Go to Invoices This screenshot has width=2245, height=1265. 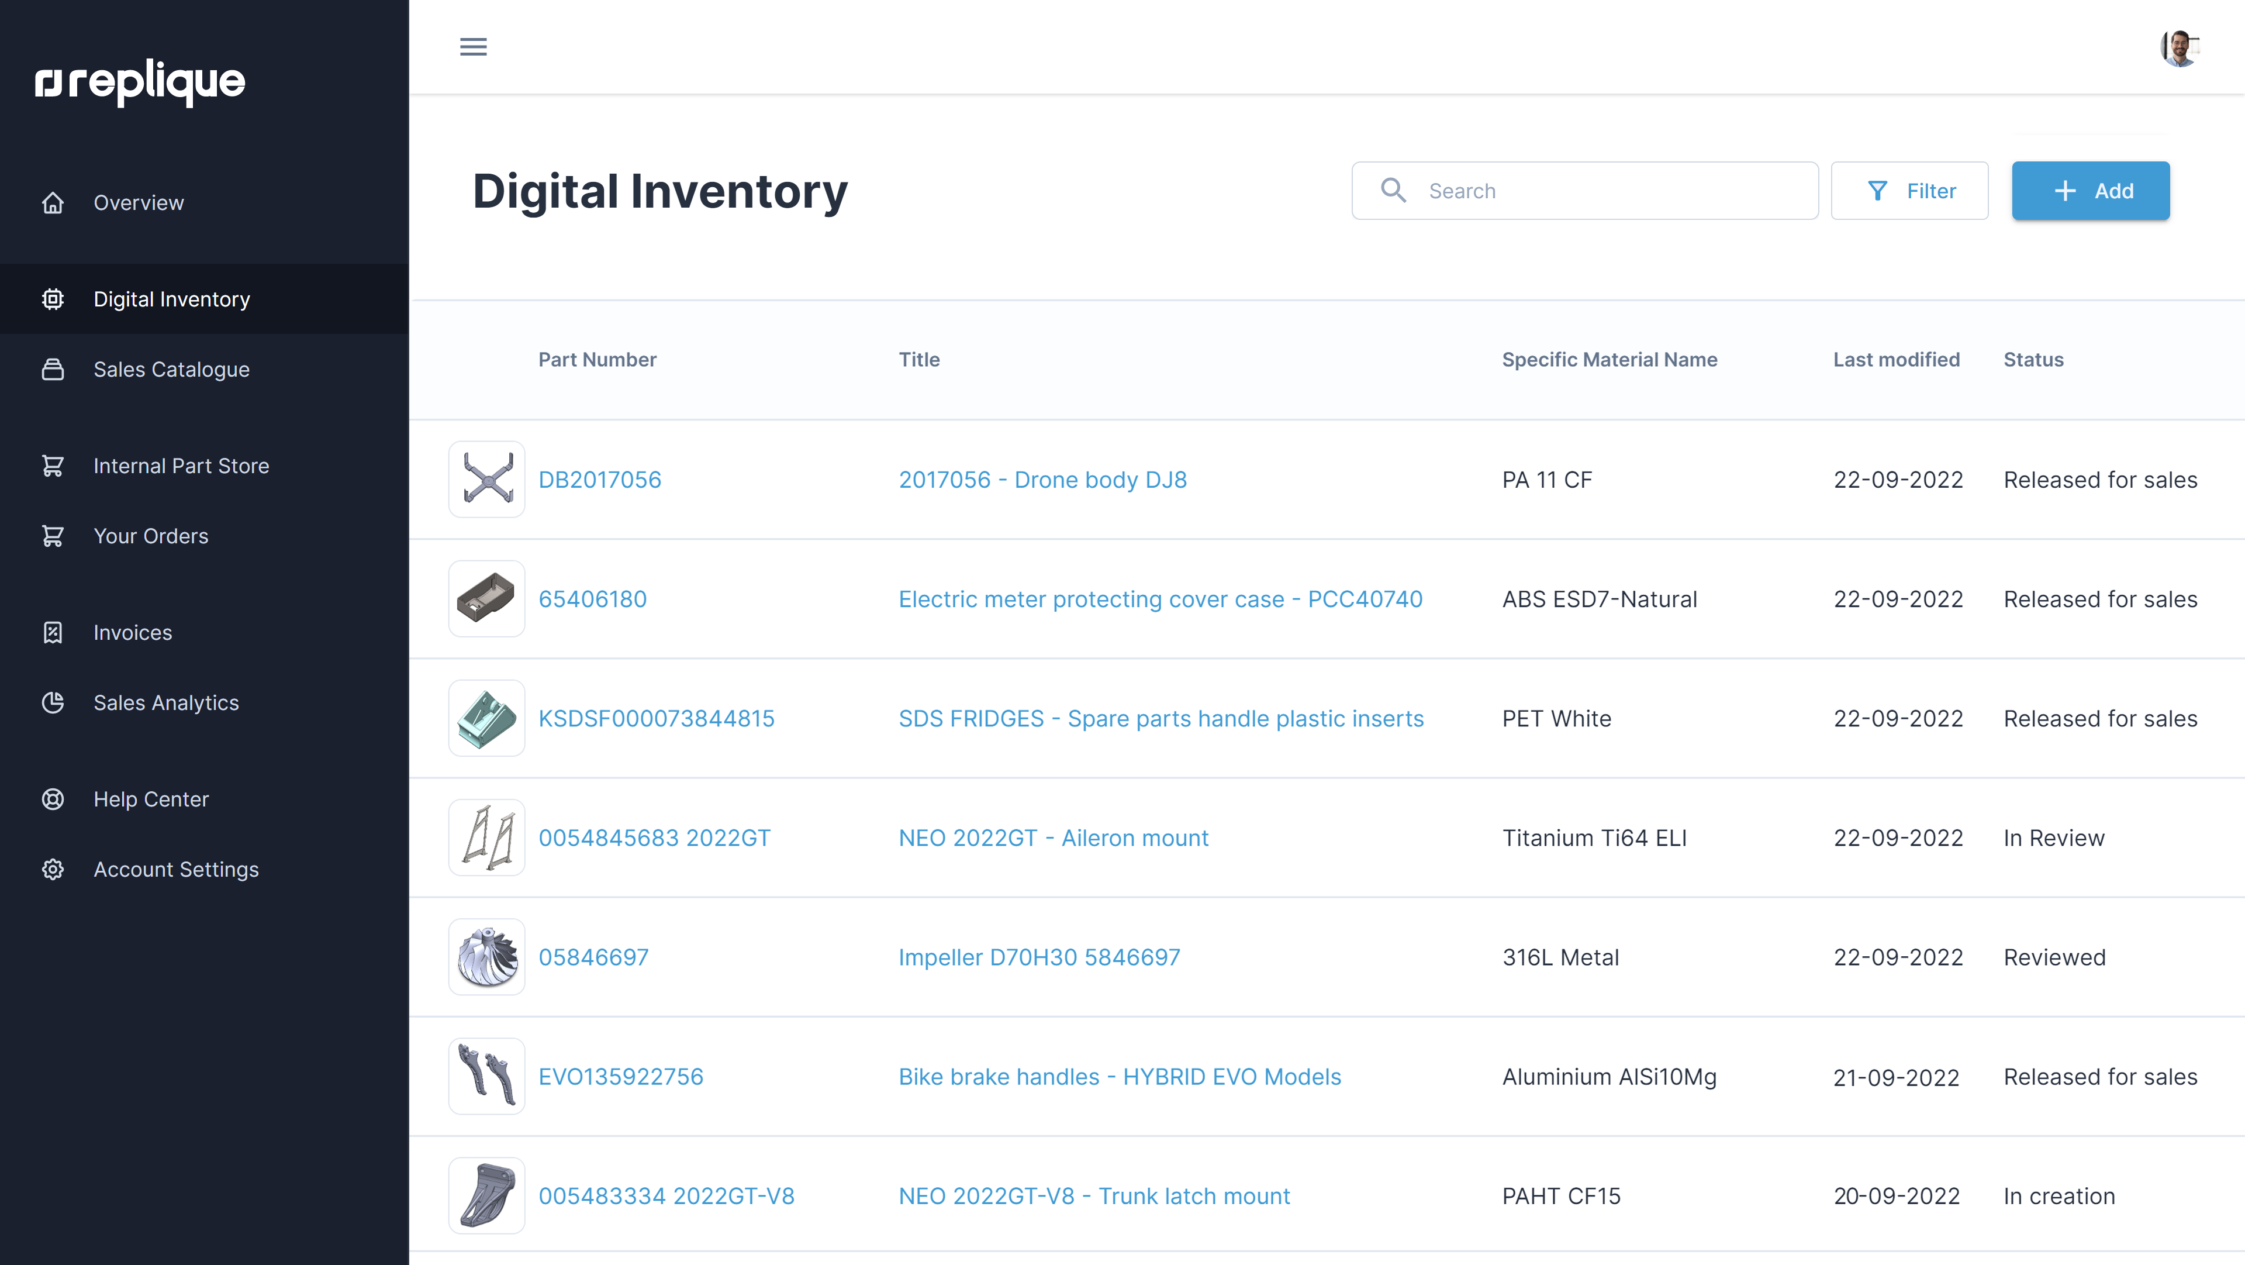(x=204, y=632)
